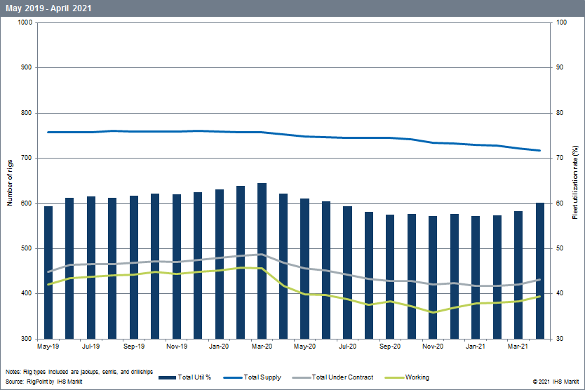Click the Fleet utilization rate (%) axis title

(x=575, y=181)
